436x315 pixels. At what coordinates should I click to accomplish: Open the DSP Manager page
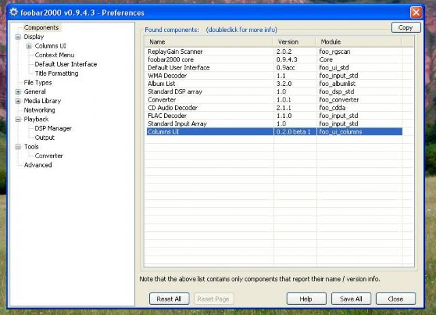click(53, 129)
